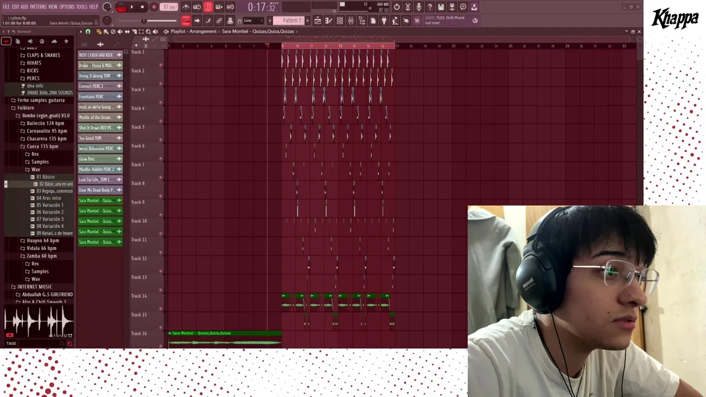Add new pattern with plus button

(x=307, y=20)
